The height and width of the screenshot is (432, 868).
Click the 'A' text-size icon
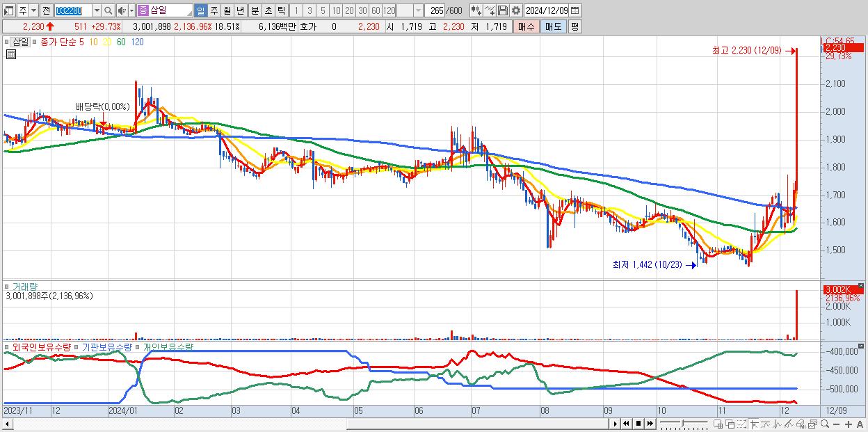pos(860,424)
